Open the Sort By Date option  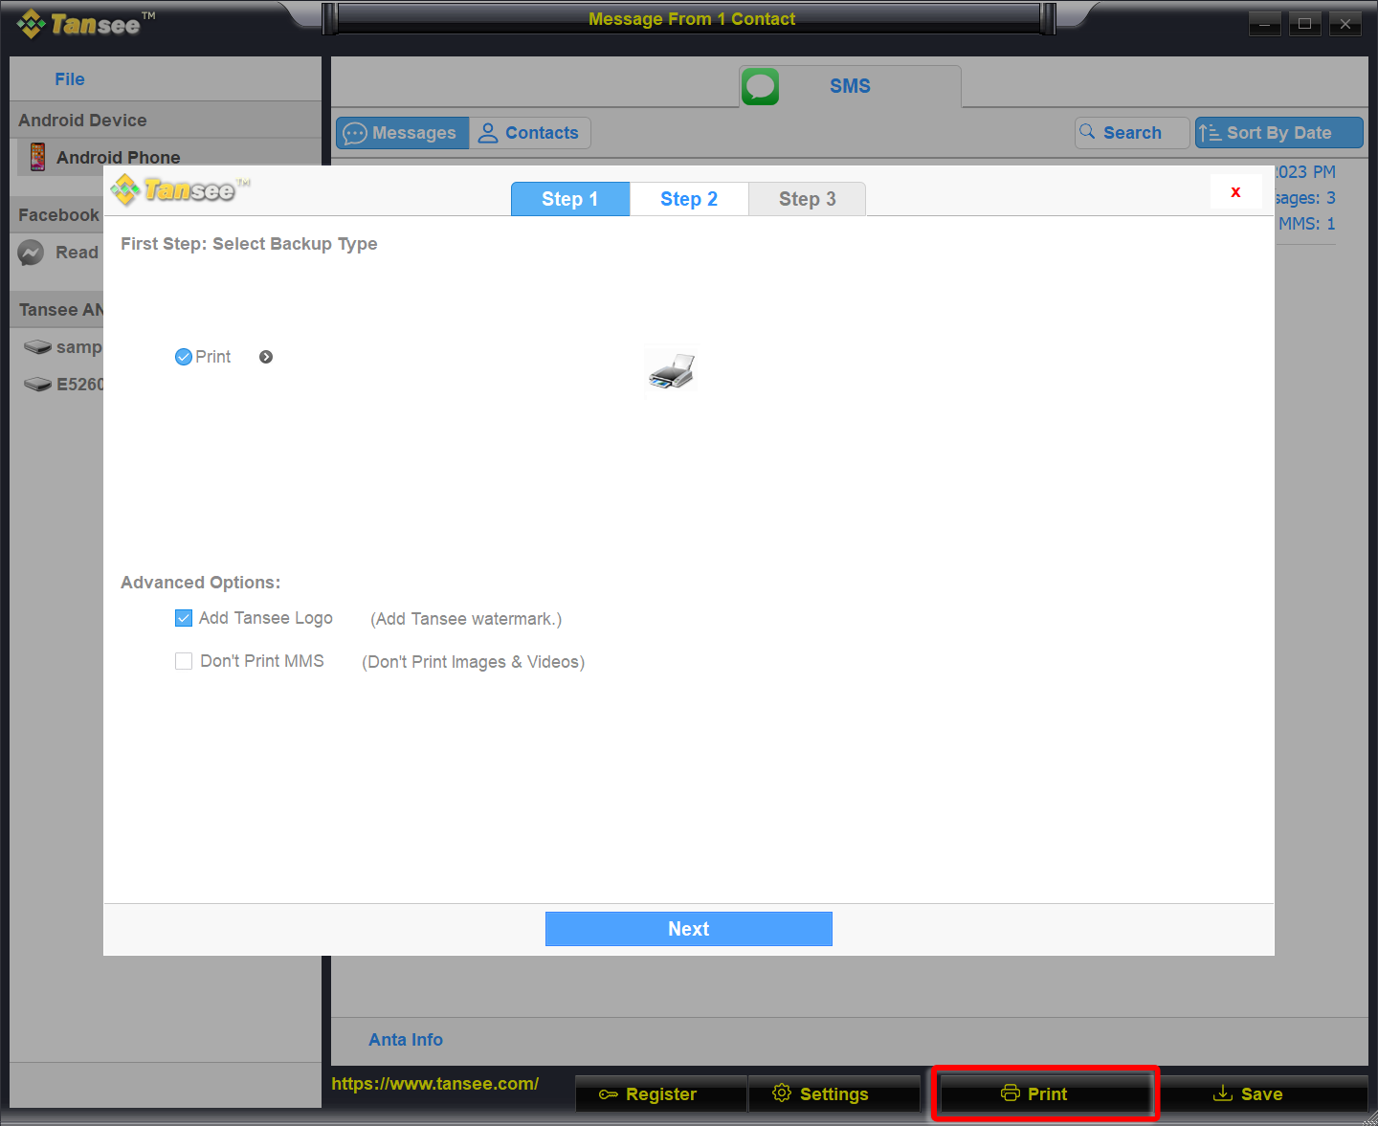1279,133
